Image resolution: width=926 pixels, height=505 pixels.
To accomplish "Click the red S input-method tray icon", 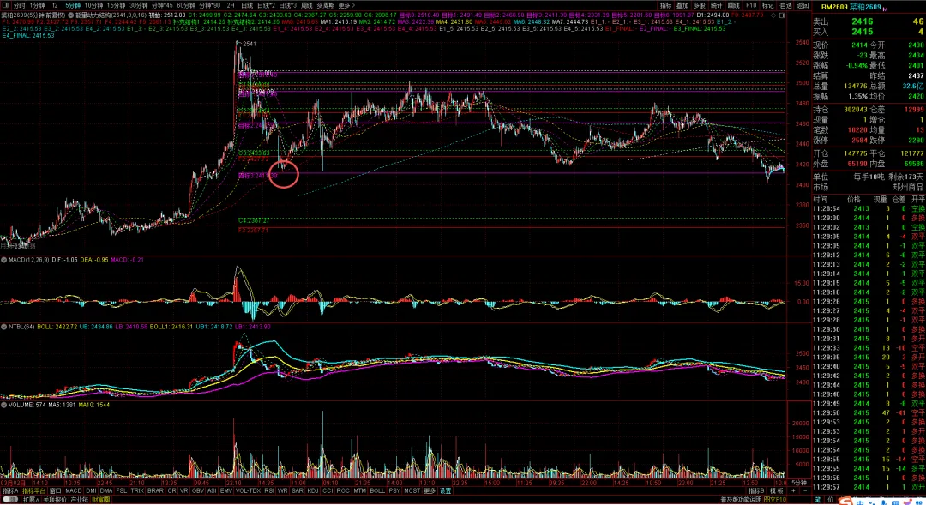I will click(x=845, y=501).
